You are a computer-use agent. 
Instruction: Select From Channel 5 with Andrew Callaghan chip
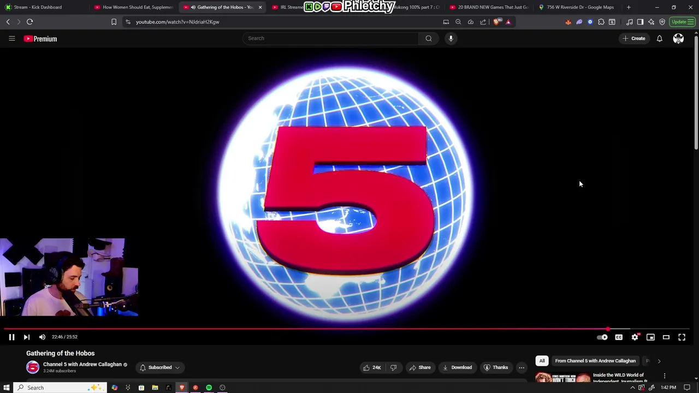click(x=595, y=361)
